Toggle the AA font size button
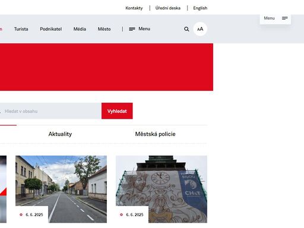 tap(200, 29)
